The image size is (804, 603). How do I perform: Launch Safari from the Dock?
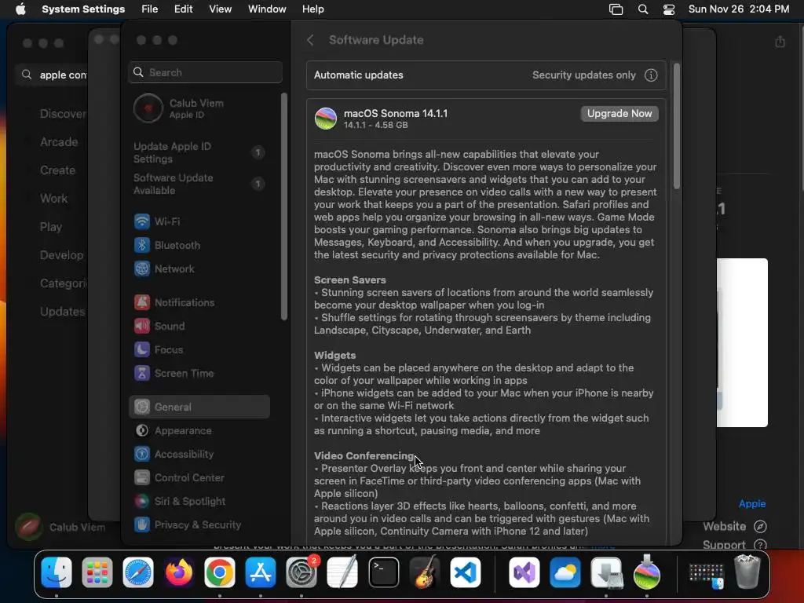138,572
